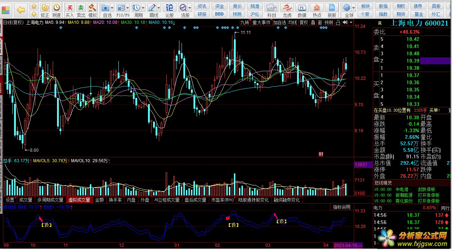Open the 修正 correction tool

[45, 10]
